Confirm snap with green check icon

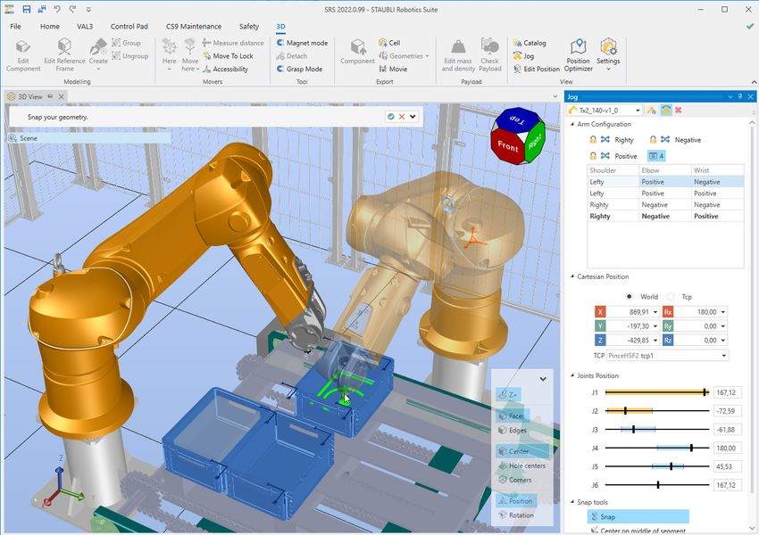click(x=390, y=117)
